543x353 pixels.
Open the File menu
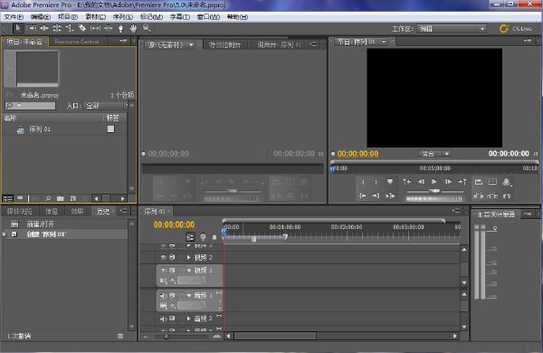(x=14, y=17)
